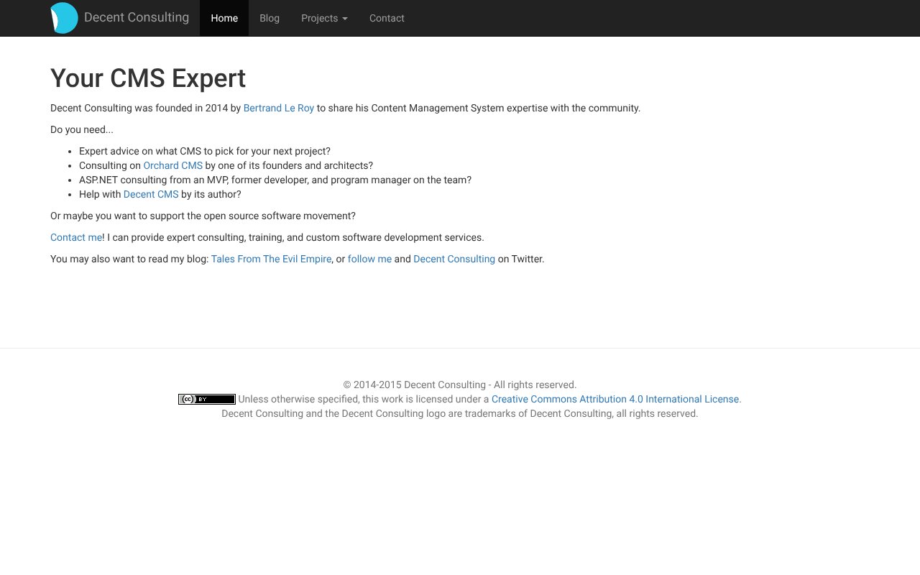Click the trademark statement text
Screen dimensions: 920x575
click(459, 413)
